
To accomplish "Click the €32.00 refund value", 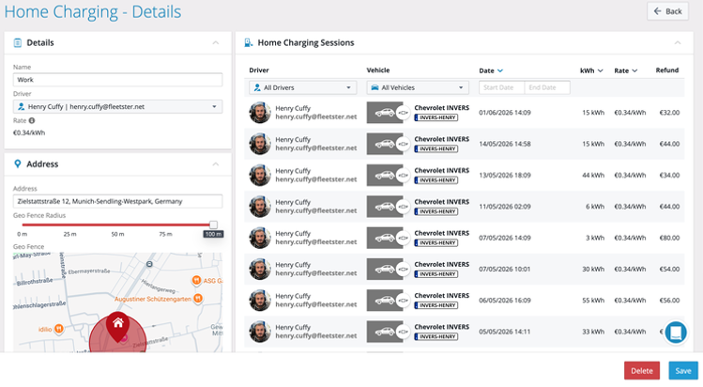I will tap(669, 113).
